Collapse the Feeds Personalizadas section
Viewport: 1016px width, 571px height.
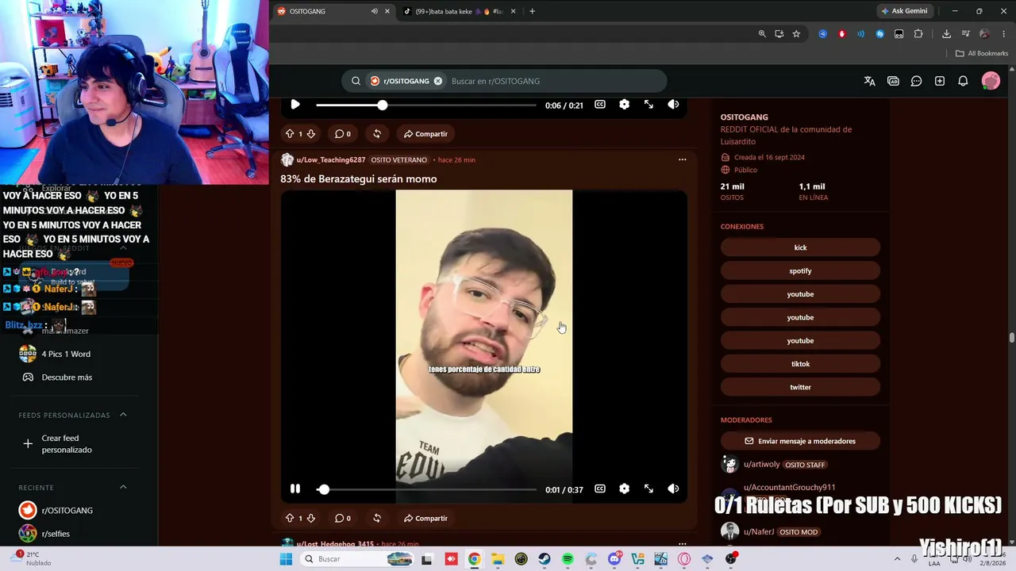pos(123,415)
